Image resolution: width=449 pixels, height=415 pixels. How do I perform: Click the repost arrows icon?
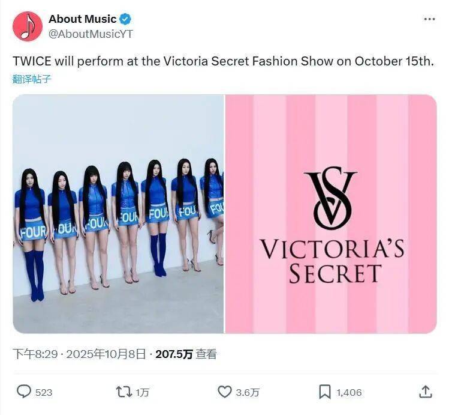pos(123,392)
